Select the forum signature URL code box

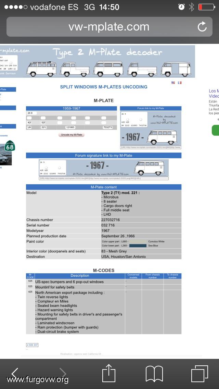tap(104, 178)
